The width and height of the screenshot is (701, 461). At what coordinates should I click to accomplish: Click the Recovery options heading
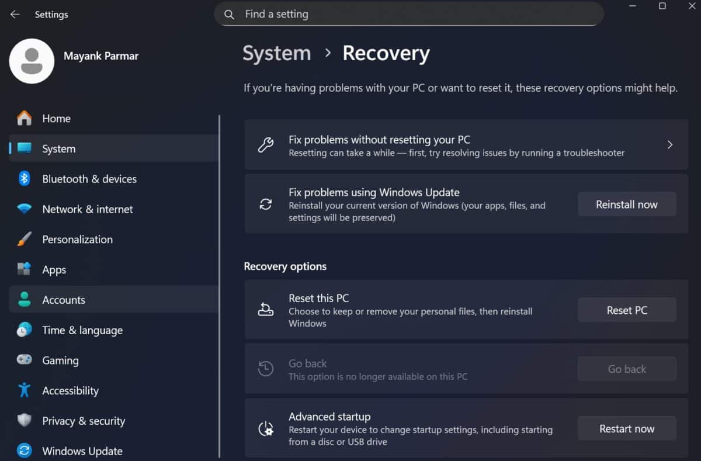(285, 266)
